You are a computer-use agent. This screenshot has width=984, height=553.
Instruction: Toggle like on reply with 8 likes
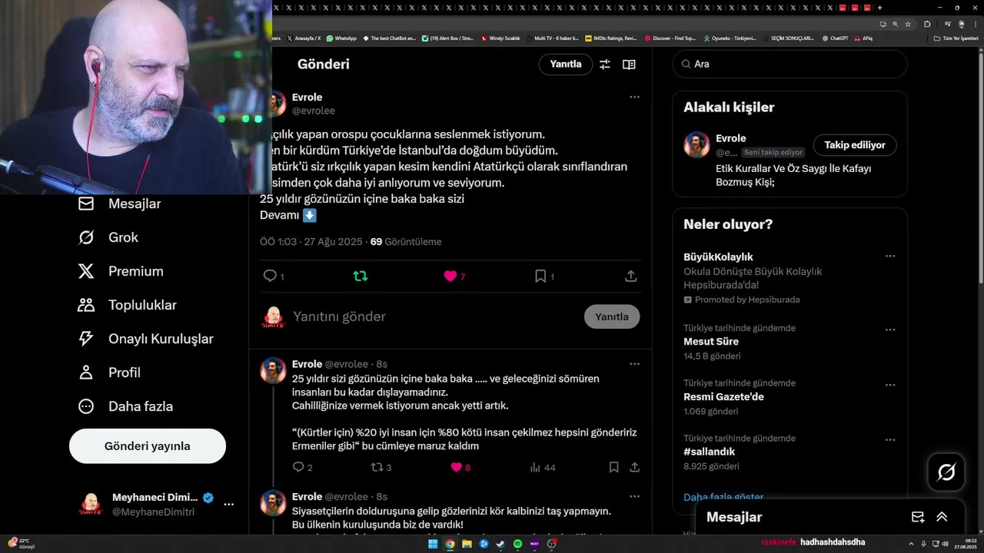[x=457, y=467]
